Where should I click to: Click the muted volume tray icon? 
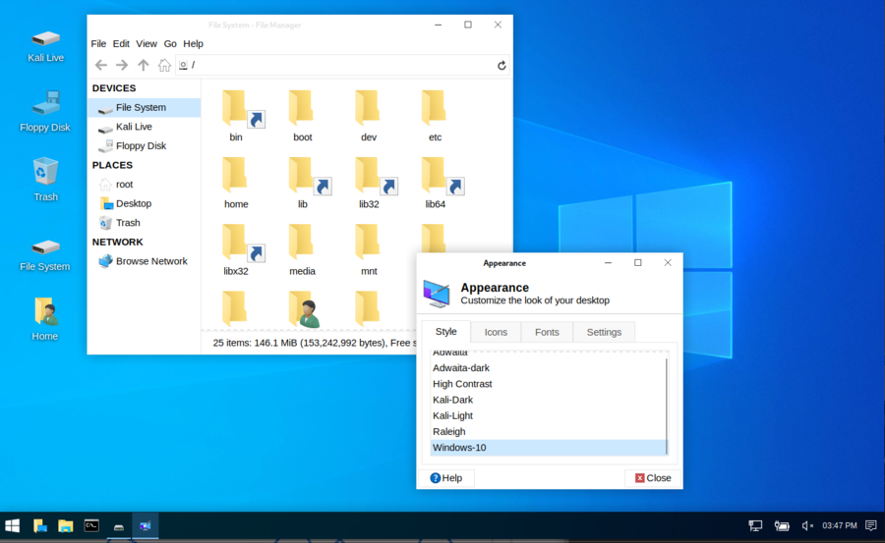pos(807,525)
